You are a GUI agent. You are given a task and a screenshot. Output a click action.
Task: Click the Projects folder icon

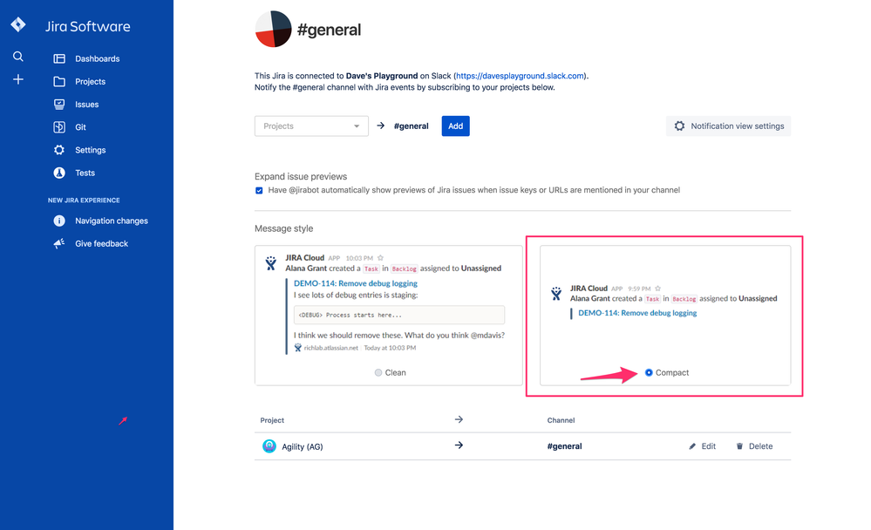point(59,82)
